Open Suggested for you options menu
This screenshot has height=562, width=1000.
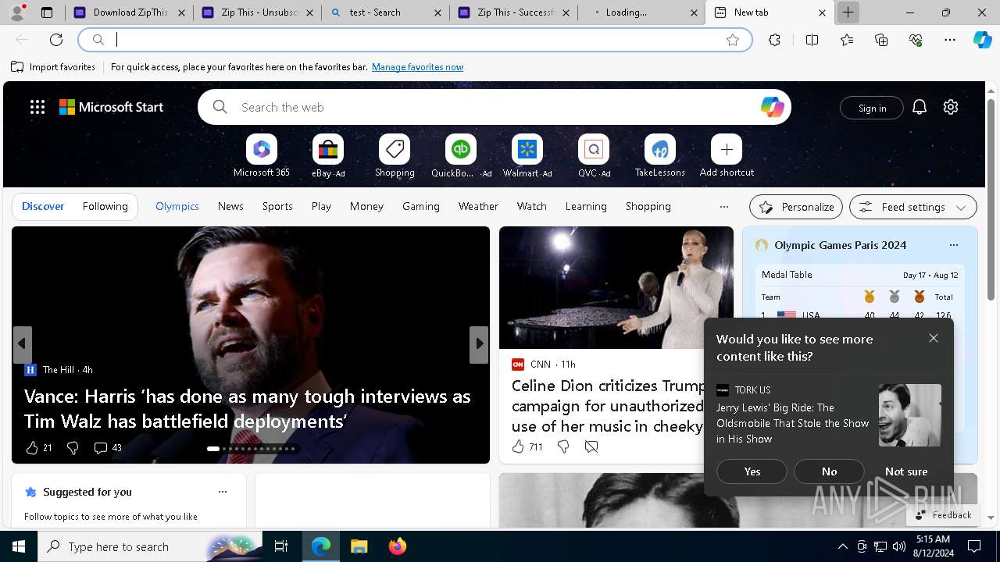(223, 492)
